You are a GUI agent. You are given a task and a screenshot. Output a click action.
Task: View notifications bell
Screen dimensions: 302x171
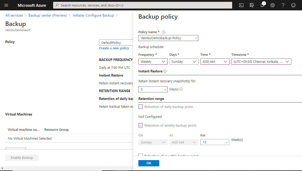click(x=262, y=5)
